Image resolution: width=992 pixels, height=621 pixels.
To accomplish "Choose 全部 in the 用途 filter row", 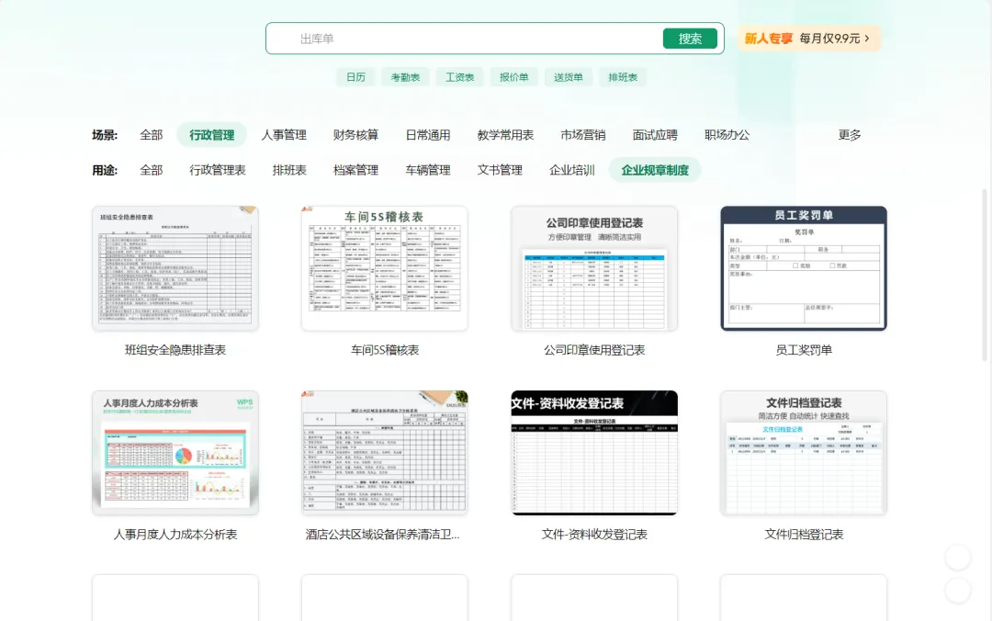I will click(x=152, y=170).
